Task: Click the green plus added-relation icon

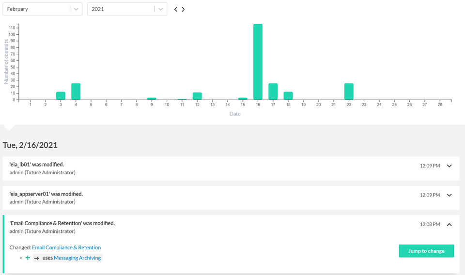Action: coord(28,258)
